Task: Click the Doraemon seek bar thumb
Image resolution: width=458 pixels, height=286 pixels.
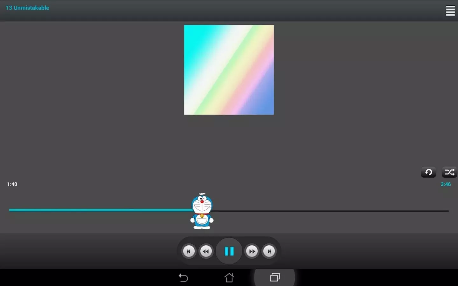Action: click(202, 211)
